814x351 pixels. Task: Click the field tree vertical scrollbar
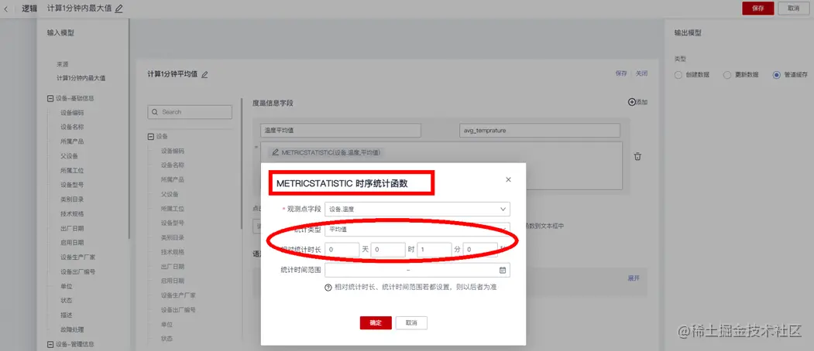(x=242, y=163)
